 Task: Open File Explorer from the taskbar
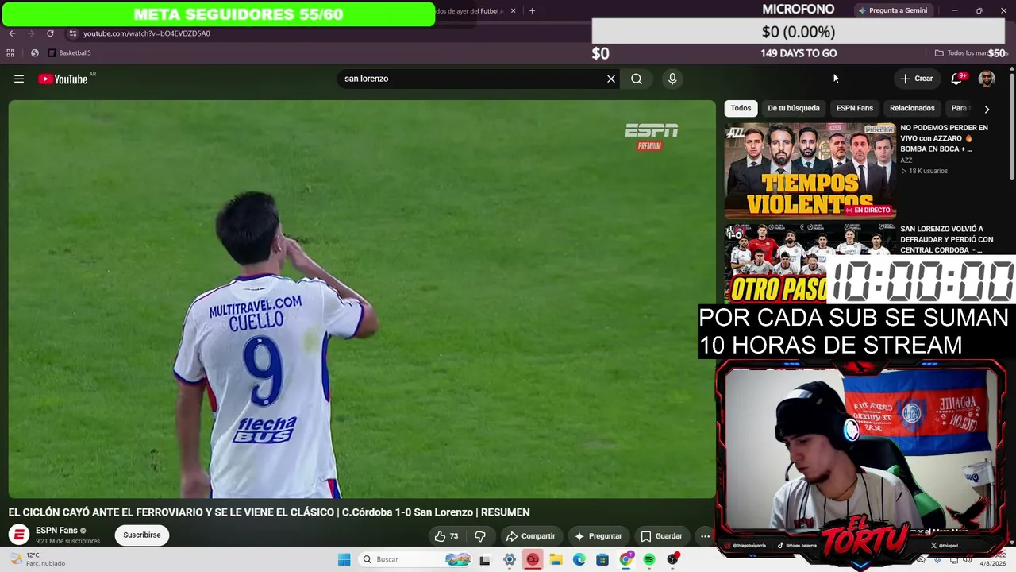(556, 559)
